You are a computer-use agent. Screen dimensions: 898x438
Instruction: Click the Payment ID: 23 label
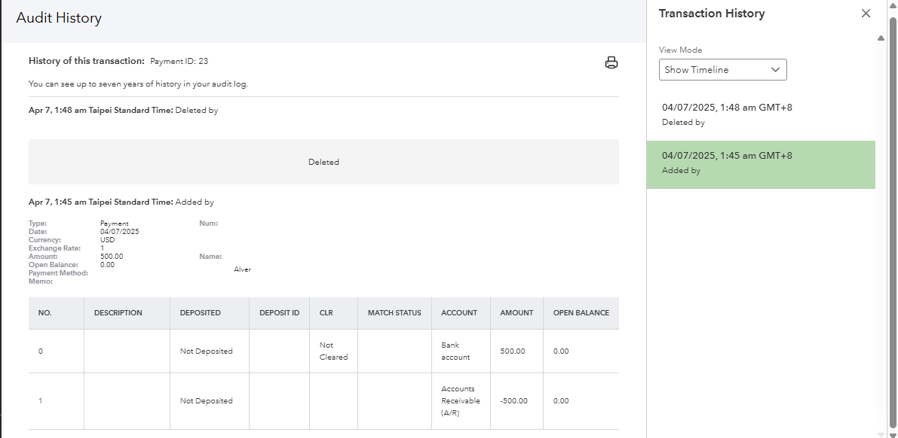(x=179, y=61)
